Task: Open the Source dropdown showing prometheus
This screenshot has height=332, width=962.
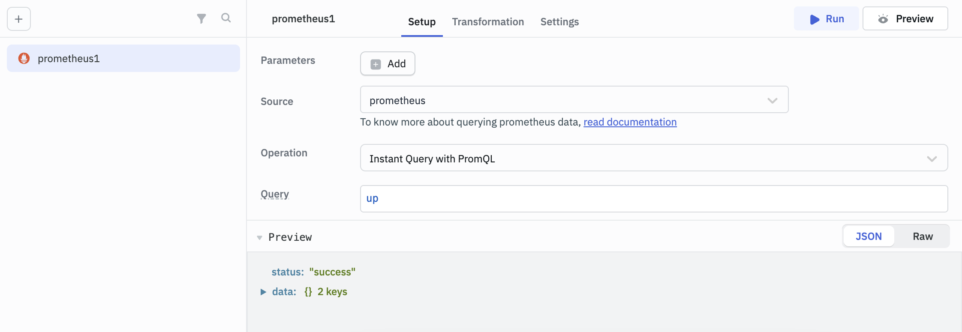Action: point(574,100)
